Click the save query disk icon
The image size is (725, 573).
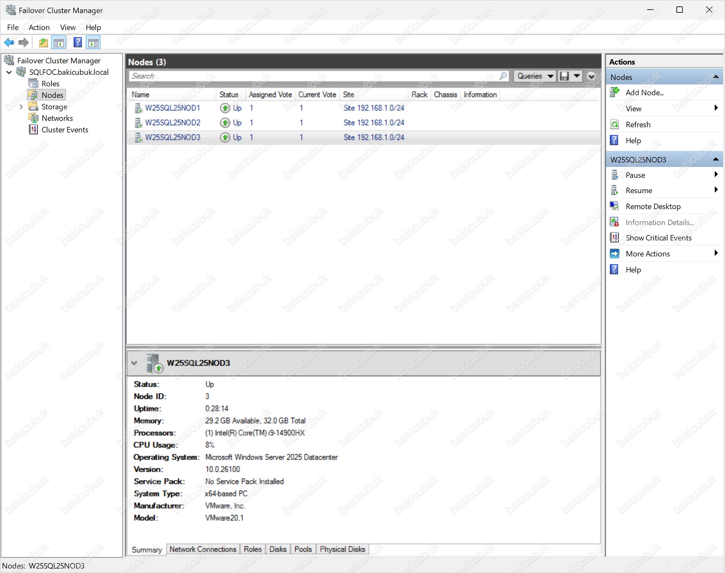click(565, 76)
